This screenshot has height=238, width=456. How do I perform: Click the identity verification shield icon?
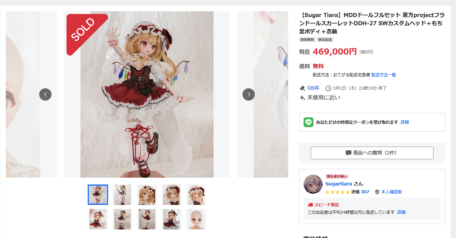point(377,192)
